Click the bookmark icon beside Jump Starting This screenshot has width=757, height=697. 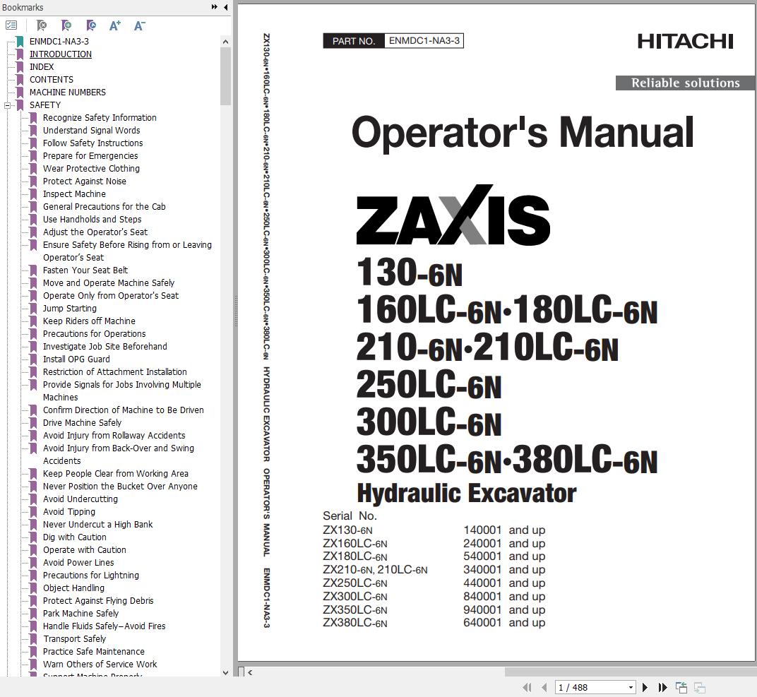click(33, 309)
